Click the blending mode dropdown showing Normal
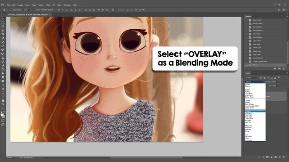Image resolution: width=289 pixels, height=162 pixels. pyautogui.click(x=255, y=82)
